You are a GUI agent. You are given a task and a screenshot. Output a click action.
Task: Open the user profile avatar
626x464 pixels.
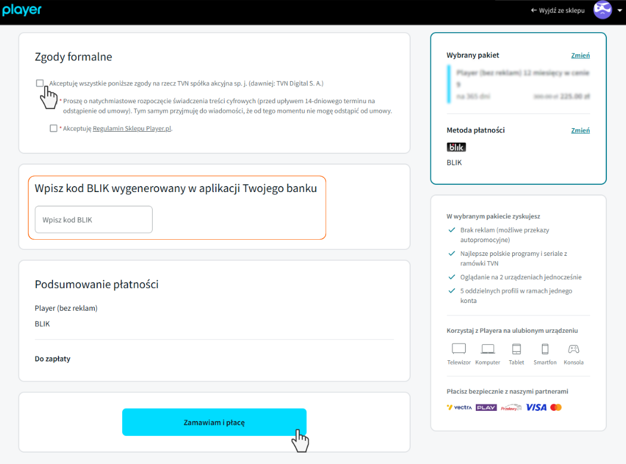pos(602,10)
